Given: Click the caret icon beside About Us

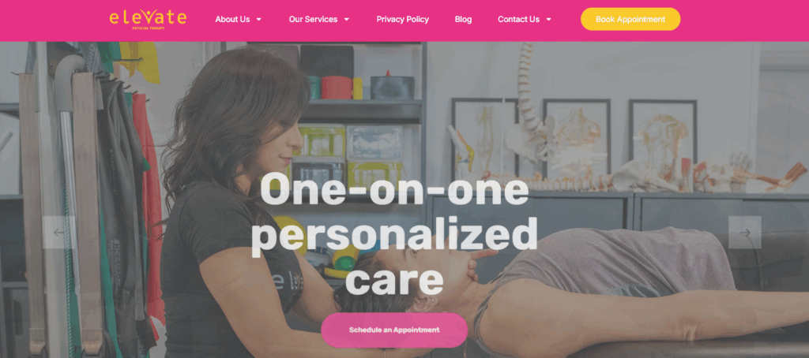Looking at the screenshot, I should pos(259,20).
